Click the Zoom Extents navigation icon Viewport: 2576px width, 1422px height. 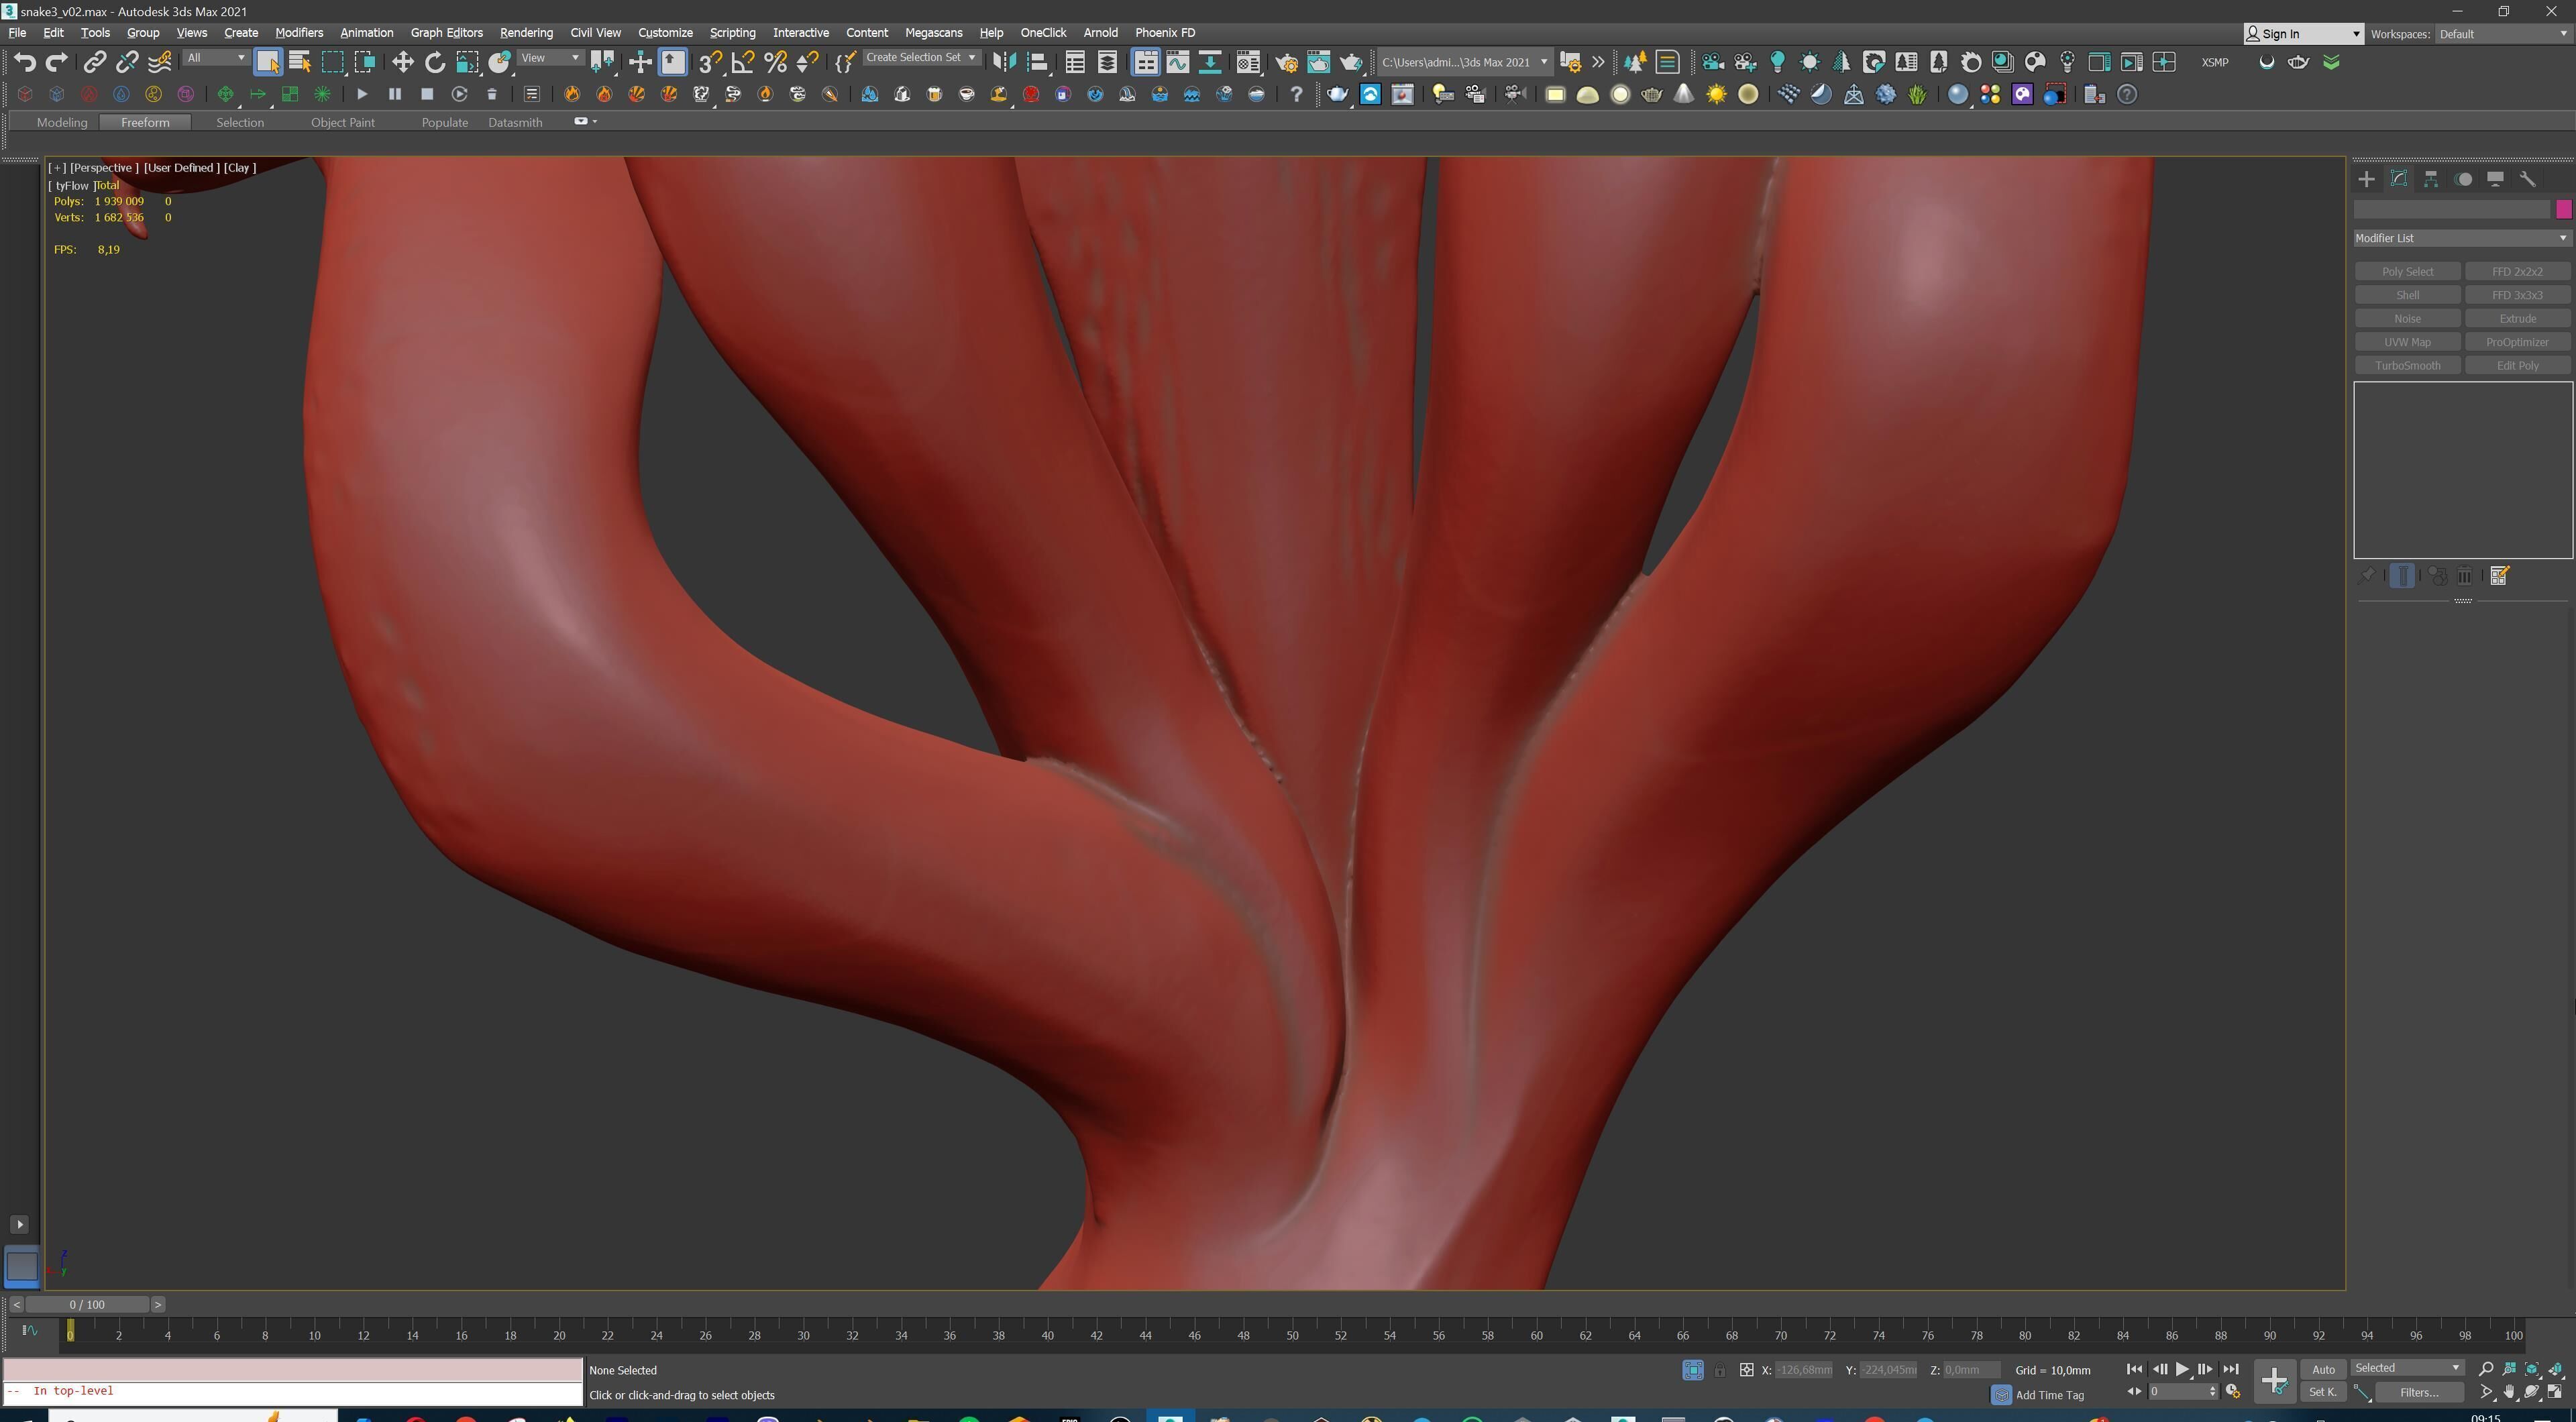coord(2532,1369)
